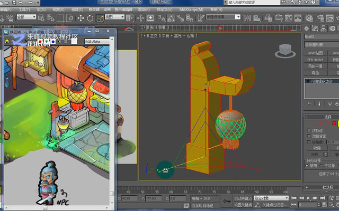The width and height of the screenshot is (339, 211).
Task: Open the MAXScript(M) menu
Action: [x=191, y=9]
